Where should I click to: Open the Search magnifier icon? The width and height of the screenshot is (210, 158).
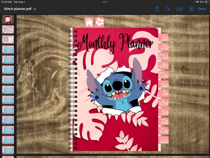click(168, 9)
